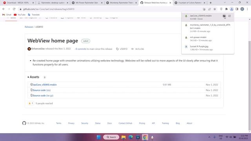Download Source code (zip)
Image resolution: width=251 pixels, height=141 pixels.
coord(42,90)
